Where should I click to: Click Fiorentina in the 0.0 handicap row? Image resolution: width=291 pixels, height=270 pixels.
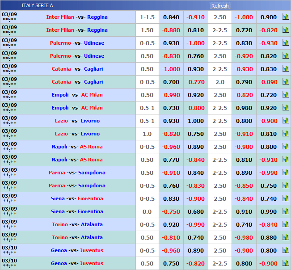[x=90, y=211]
